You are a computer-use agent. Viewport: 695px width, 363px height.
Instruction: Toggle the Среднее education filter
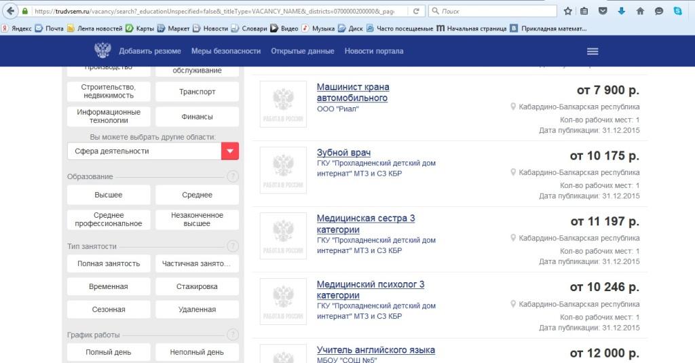click(198, 195)
